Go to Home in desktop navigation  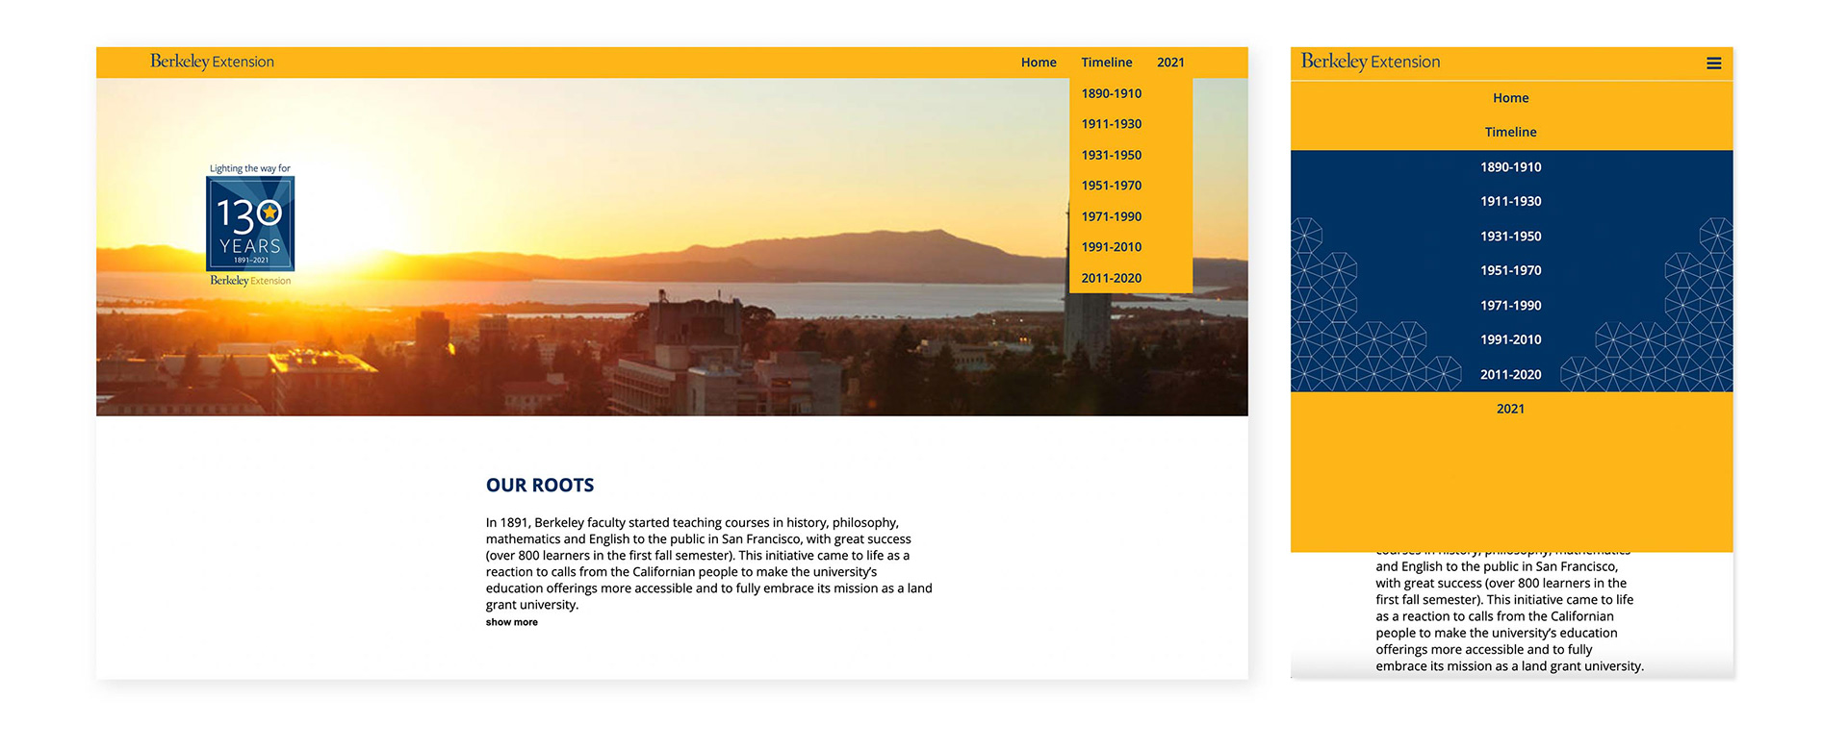[1039, 62]
